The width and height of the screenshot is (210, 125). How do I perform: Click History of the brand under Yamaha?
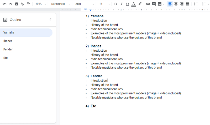point(104,25)
